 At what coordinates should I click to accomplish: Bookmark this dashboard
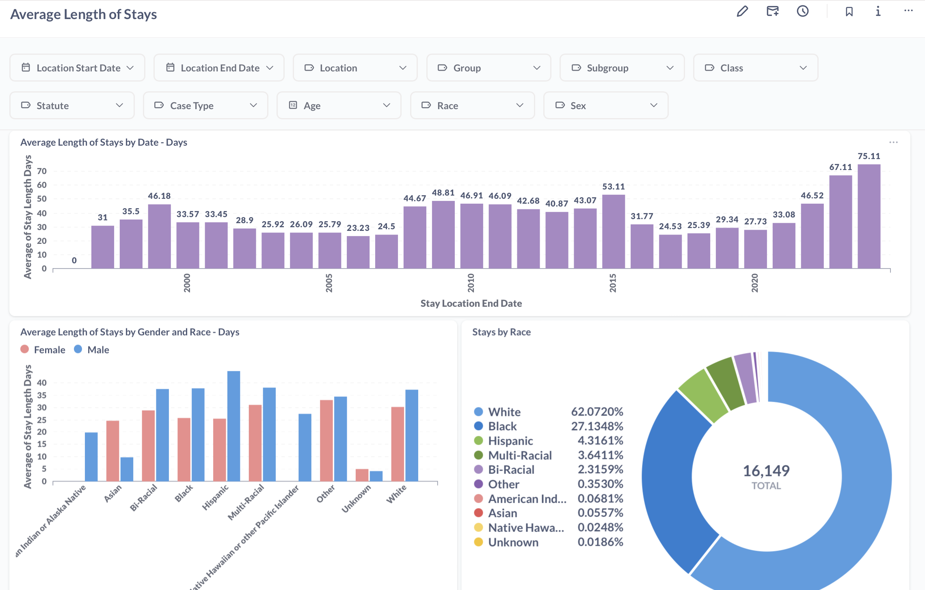pyautogui.click(x=849, y=11)
